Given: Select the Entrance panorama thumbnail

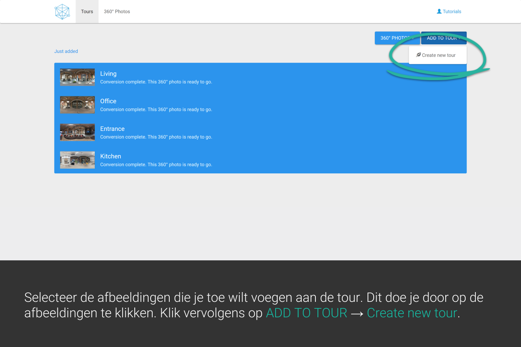Looking at the screenshot, I should coord(77,132).
